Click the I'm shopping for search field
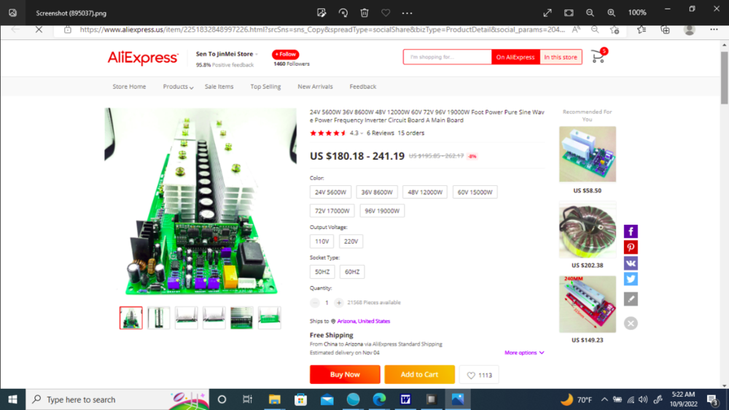Screen dimensions: 729x410 click(x=448, y=57)
